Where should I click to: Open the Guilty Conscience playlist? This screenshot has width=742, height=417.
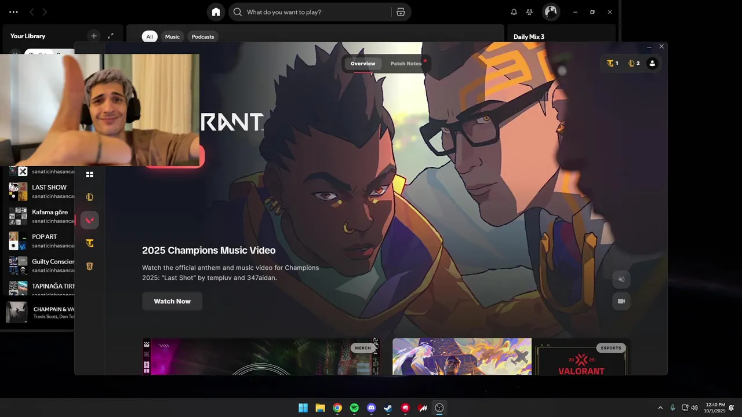click(41, 265)
